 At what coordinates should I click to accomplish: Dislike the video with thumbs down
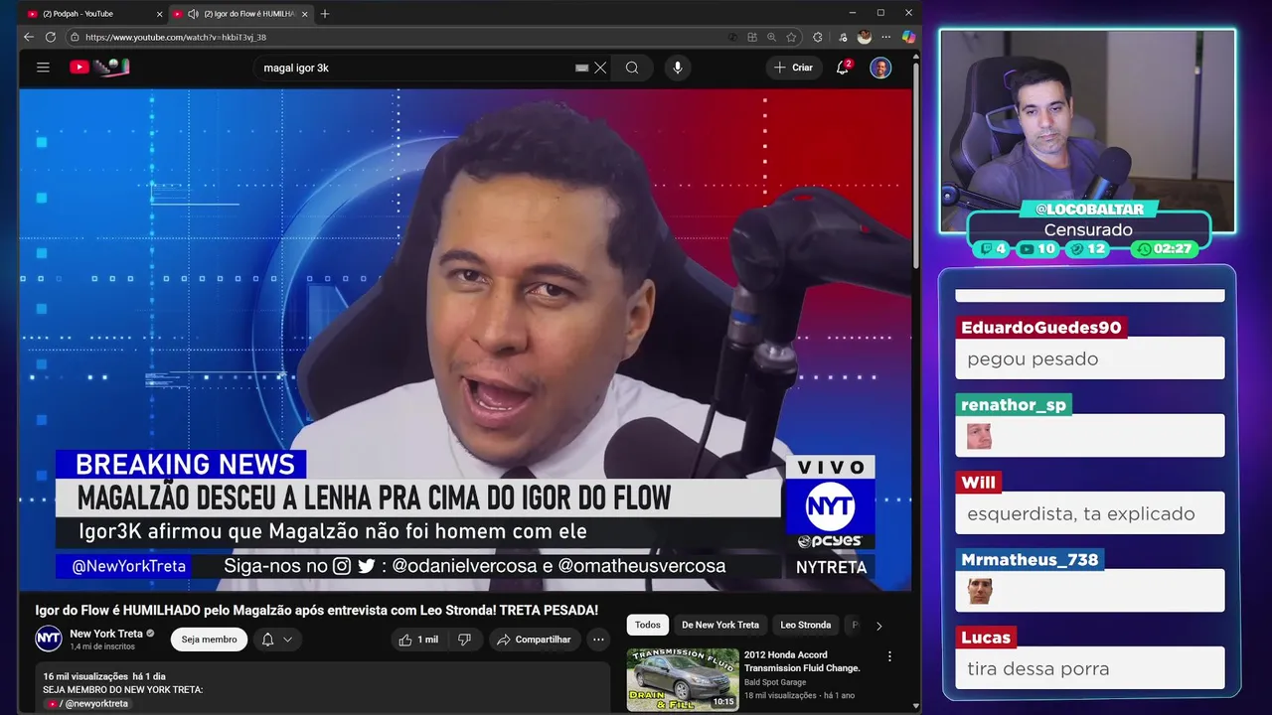(464, 640)
